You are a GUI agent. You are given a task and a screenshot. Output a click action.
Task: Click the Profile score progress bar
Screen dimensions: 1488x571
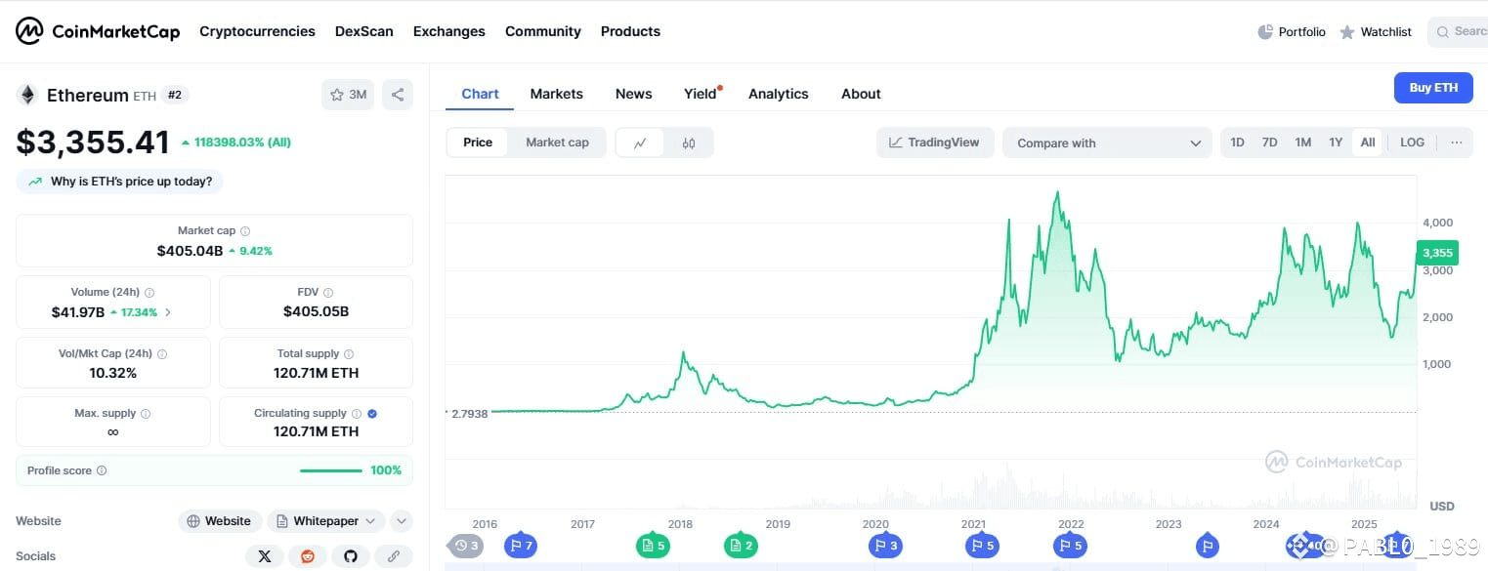[331, 470]
